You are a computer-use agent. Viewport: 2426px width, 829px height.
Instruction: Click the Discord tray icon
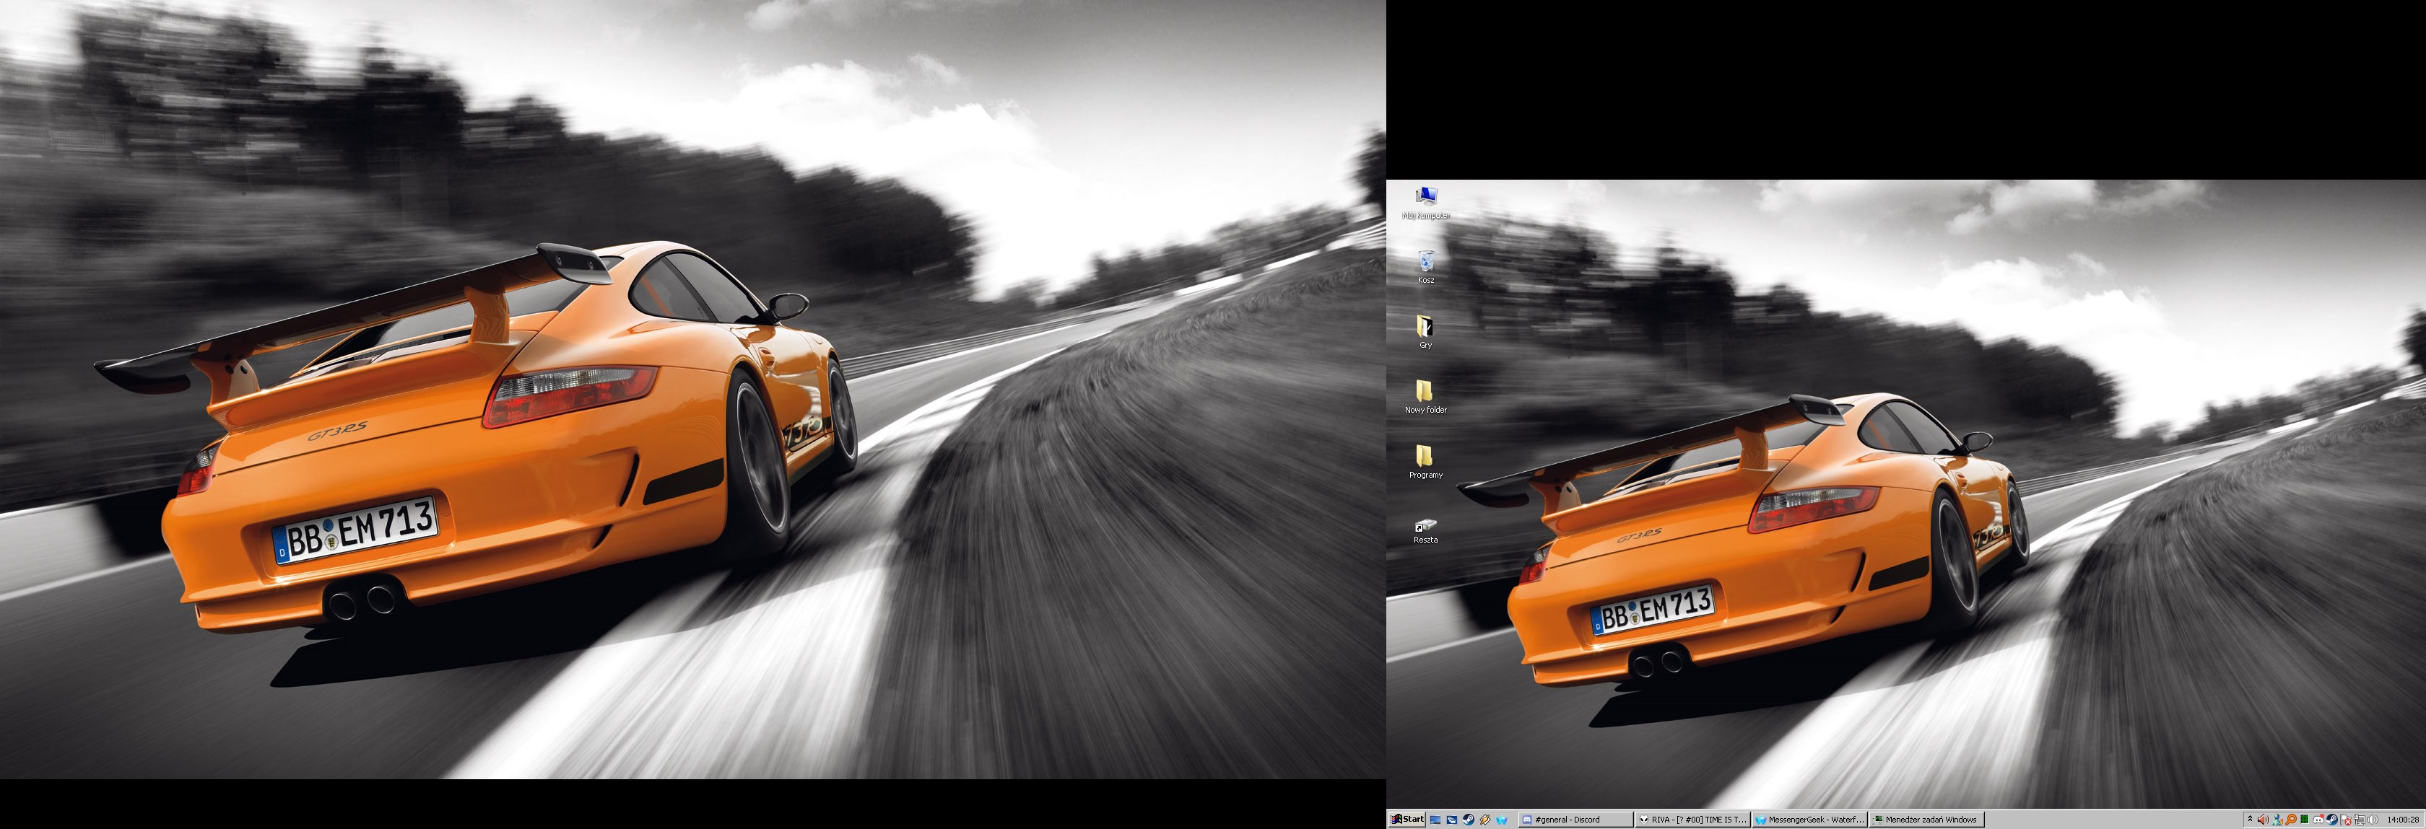(x=2318, y=820)
